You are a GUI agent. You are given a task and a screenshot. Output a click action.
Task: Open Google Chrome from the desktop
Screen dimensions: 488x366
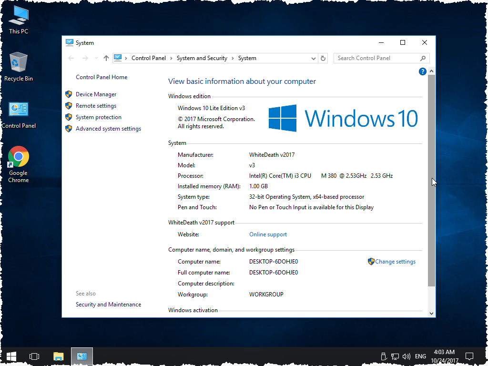(x=18, y=157)
